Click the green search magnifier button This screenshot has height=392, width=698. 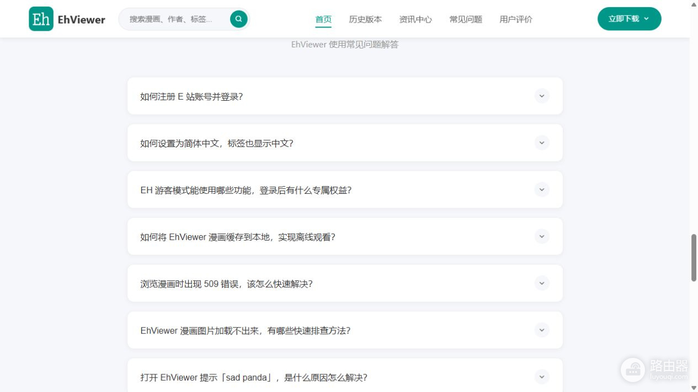pyautogui.click(x=238, y=19)
